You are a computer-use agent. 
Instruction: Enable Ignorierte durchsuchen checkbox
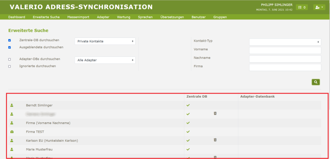(x=9, y=66)
